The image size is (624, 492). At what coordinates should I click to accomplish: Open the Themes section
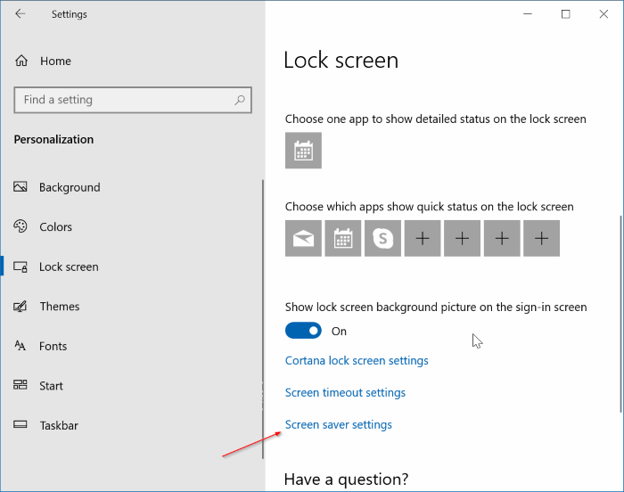[60, 307]
